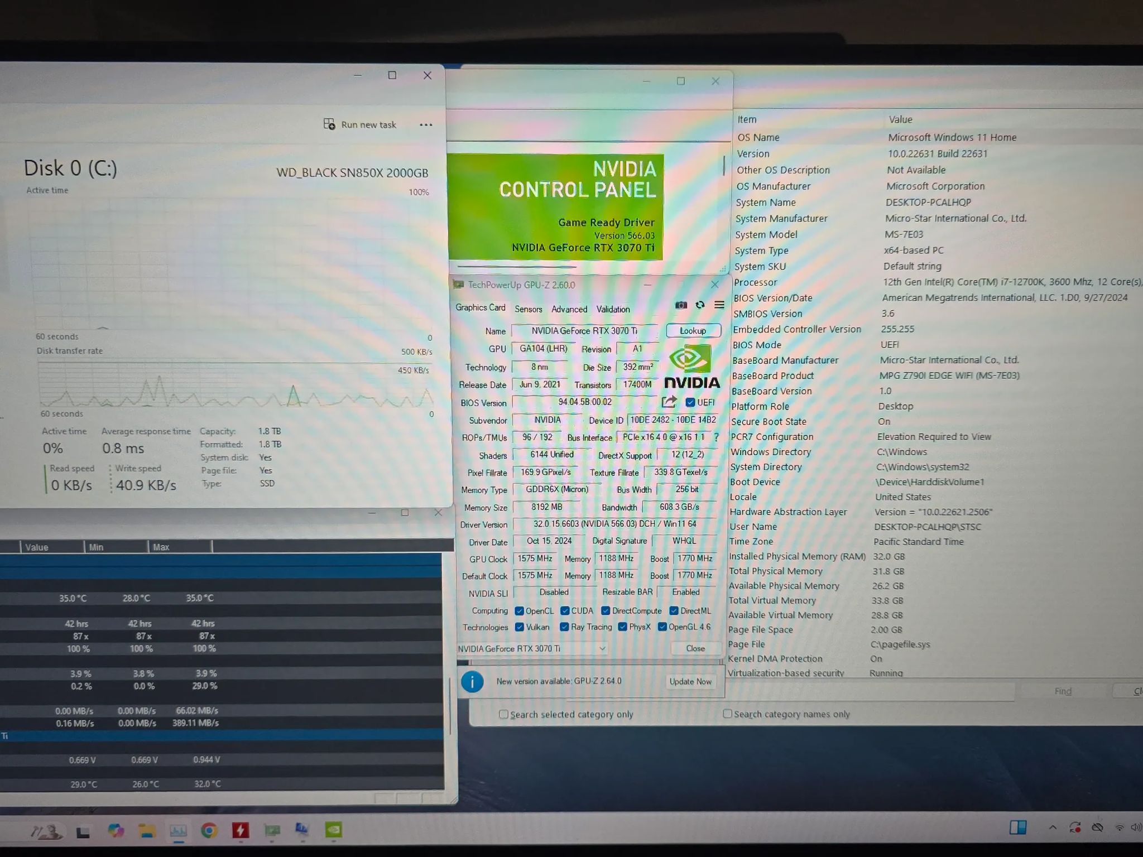This screenshot has height=857, width=1143.
Task: Click the GPU-Z Close button
Action: pos(695,648)
